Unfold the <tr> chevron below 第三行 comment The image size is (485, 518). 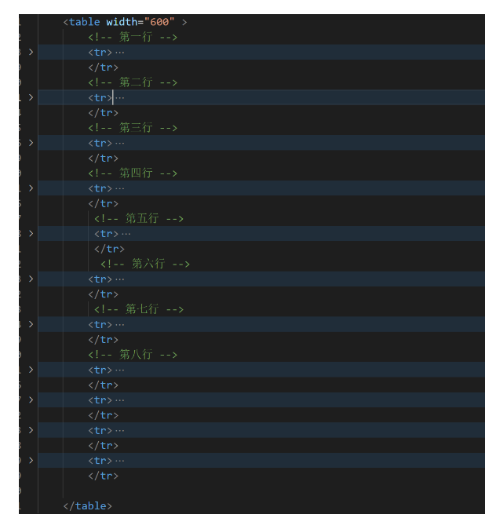31,143
